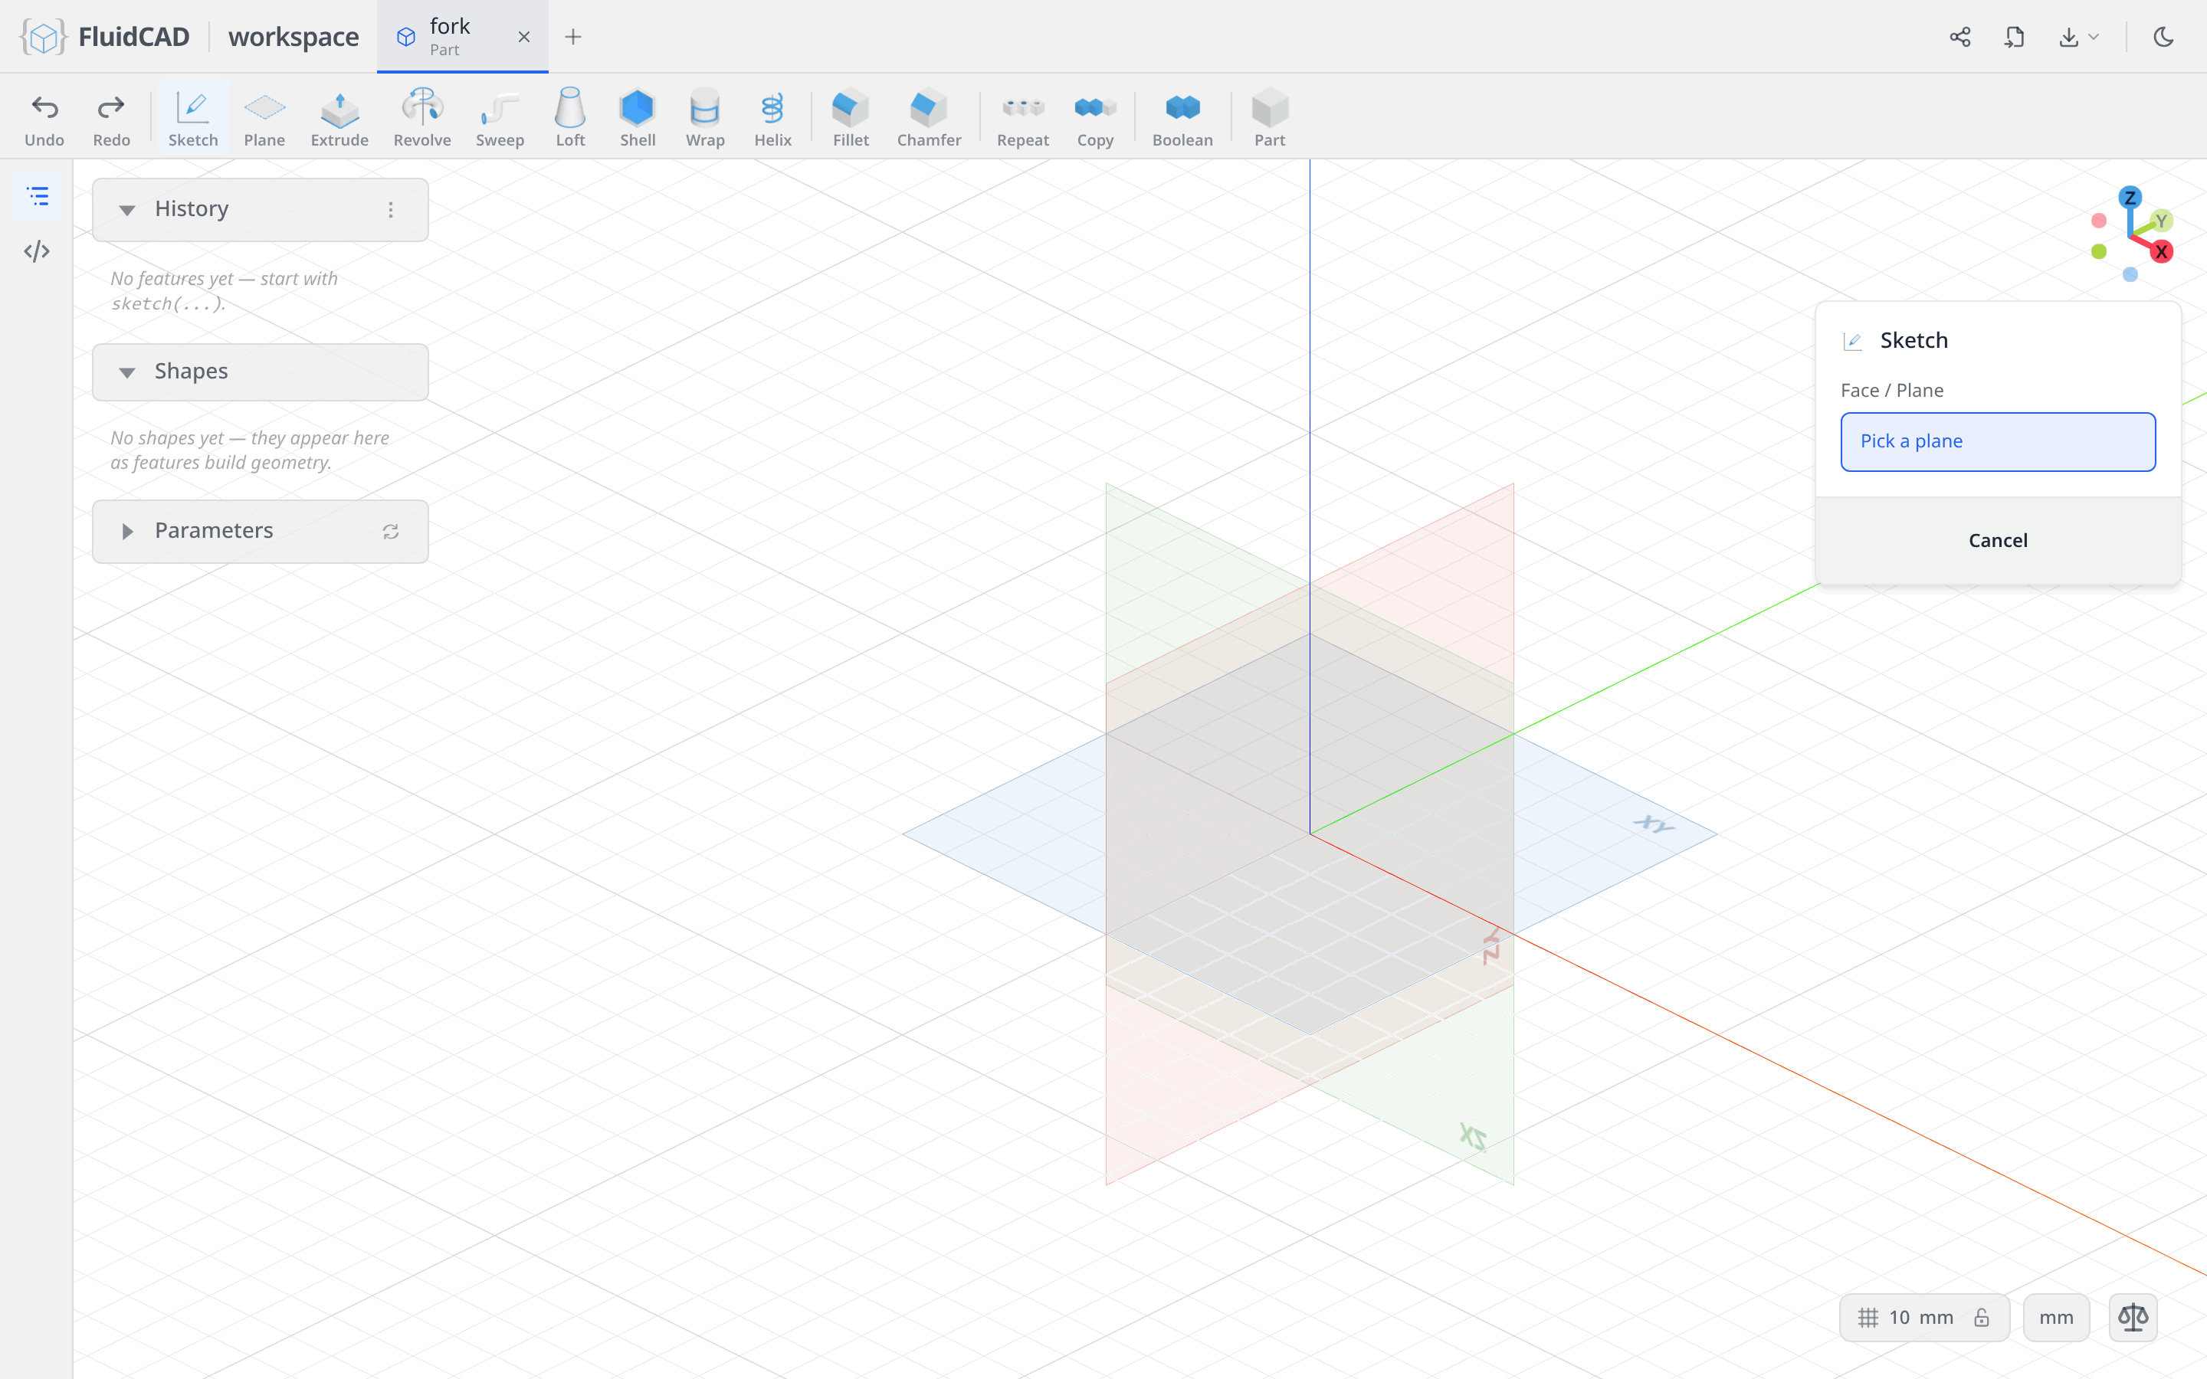Click the share icon in header
This screenshot has height=1379, width=2207.
(x=1959, y=37)
